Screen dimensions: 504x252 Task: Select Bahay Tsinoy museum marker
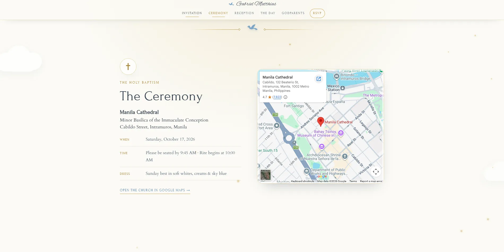(341, 133)
